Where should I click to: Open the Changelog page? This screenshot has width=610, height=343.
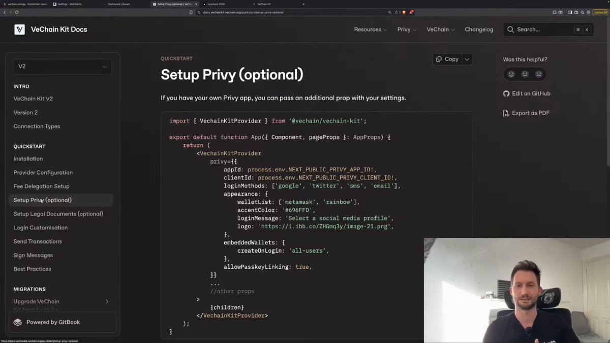[x=479, y=29]
